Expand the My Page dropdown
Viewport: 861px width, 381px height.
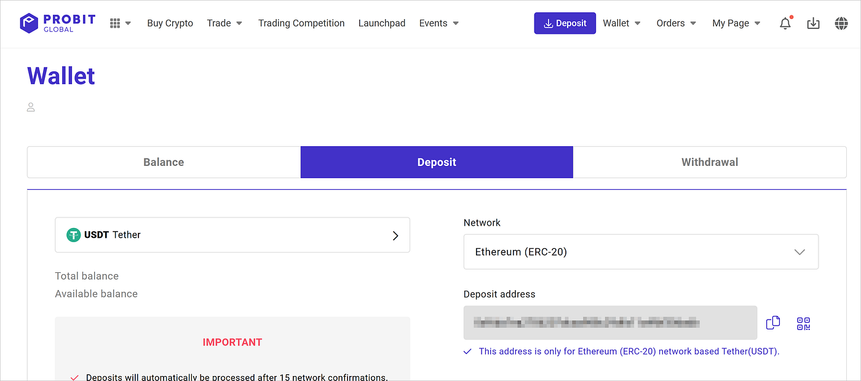(736, 23)
